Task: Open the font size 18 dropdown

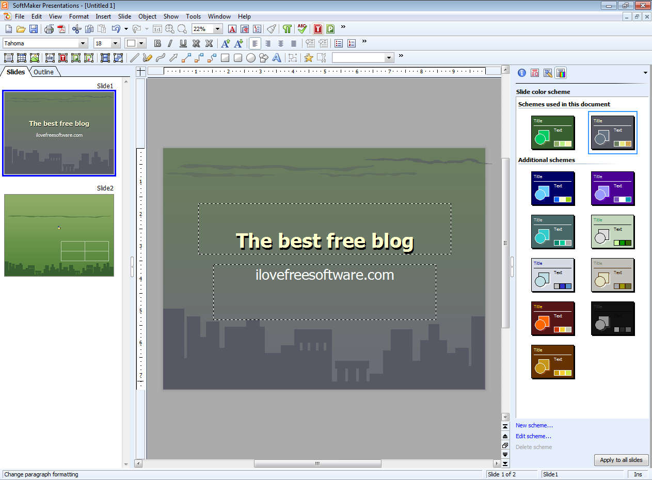Action: [116, 43]
